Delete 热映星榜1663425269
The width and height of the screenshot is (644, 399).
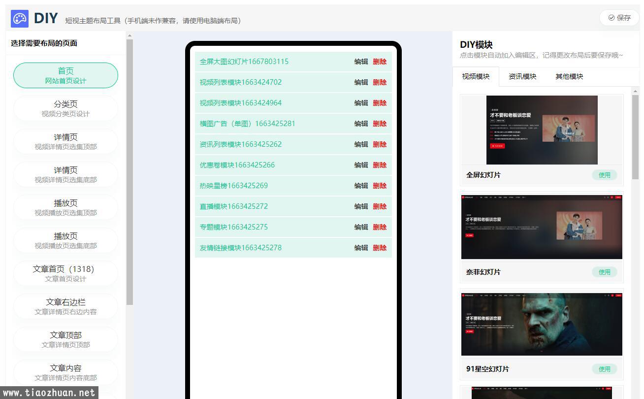(x=380, y=186)
